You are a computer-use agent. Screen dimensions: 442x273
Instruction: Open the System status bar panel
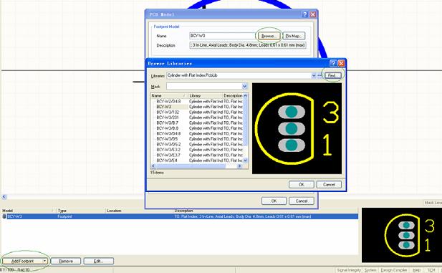pyautogui.click(x=370, y=270)
